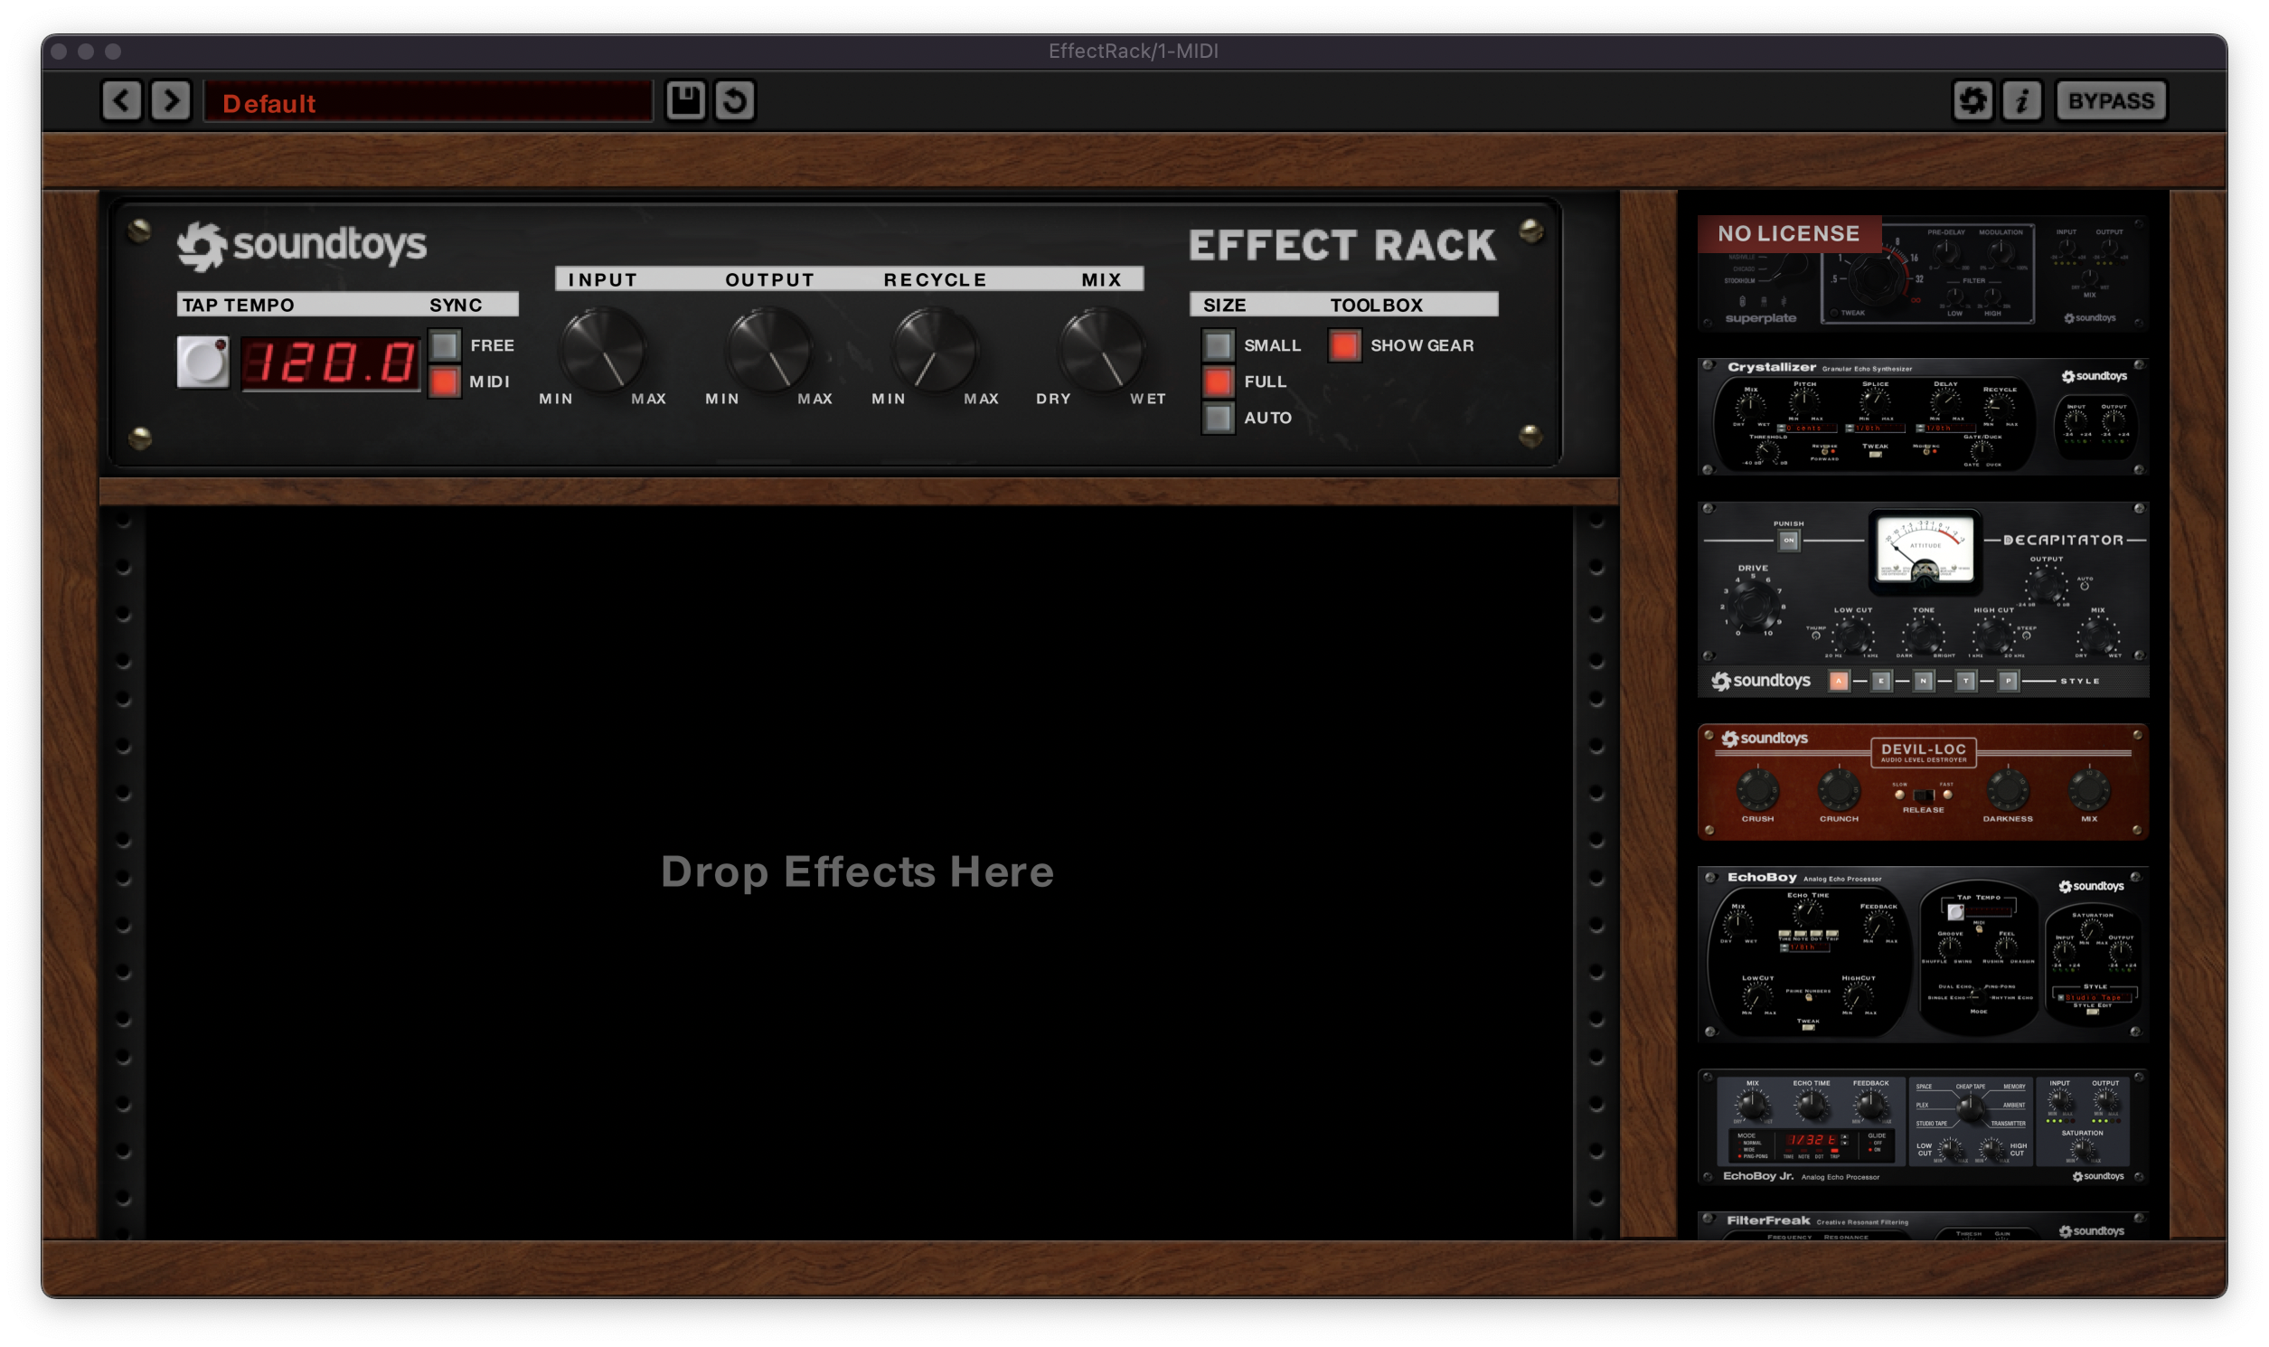2269x1347 pixels.
Task: Click the EchoBoy Jr. style selector knob
Action: pyautogui.click(x=1969, y=1107)
